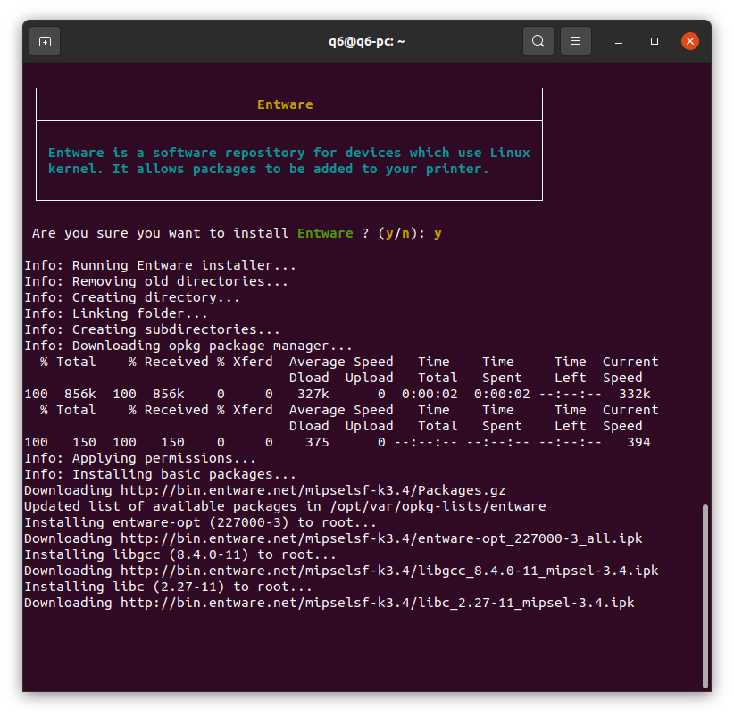Click the libc_2.27-11 ipk URL
Screen dimensions: 734x717
[x=378, y=603]
